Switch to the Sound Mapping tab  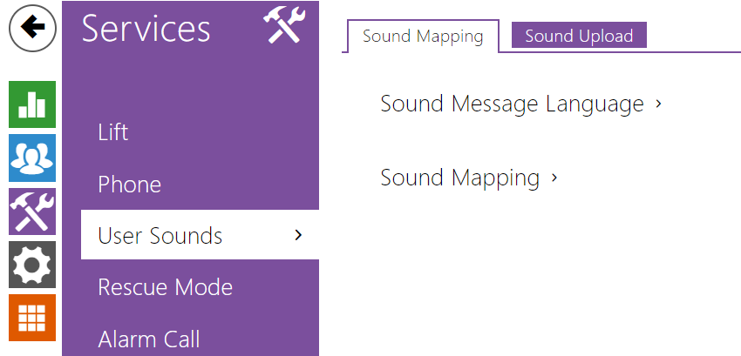(x=423, y=36)
